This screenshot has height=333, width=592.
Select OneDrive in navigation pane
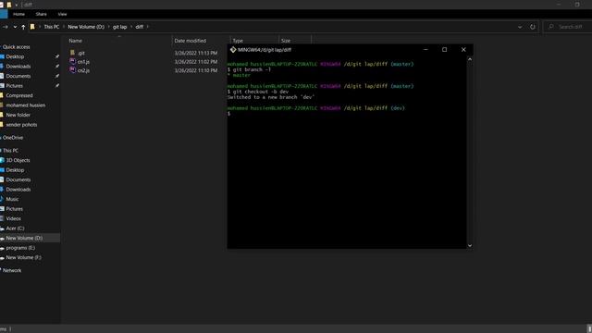tap(13, 138)
